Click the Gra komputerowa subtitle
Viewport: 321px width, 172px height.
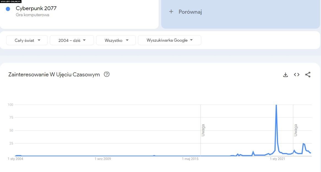(32, 15)
